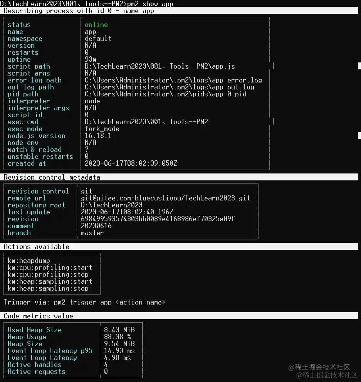
Task: Click the comment value '20230616'
Action: coord(96,226)
